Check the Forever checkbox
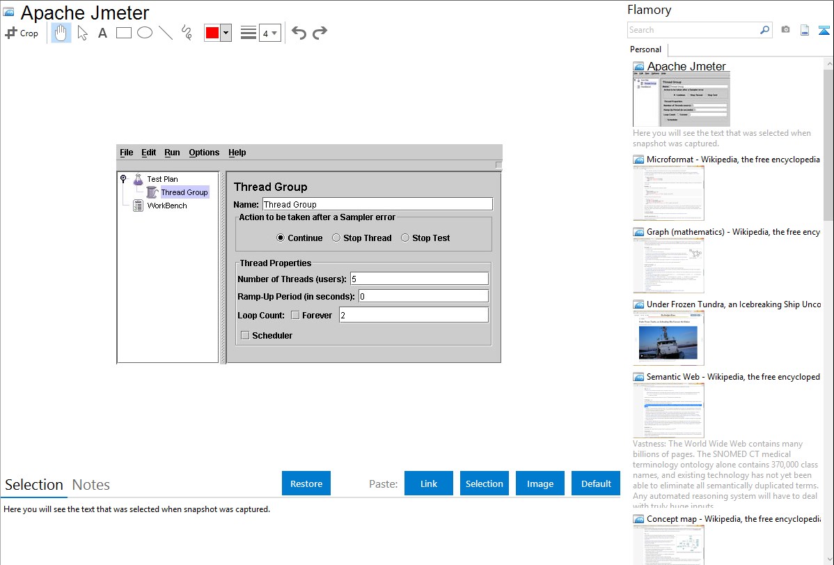Image resolution: width=834 pixels, height=565 pixels. [295, 316]
